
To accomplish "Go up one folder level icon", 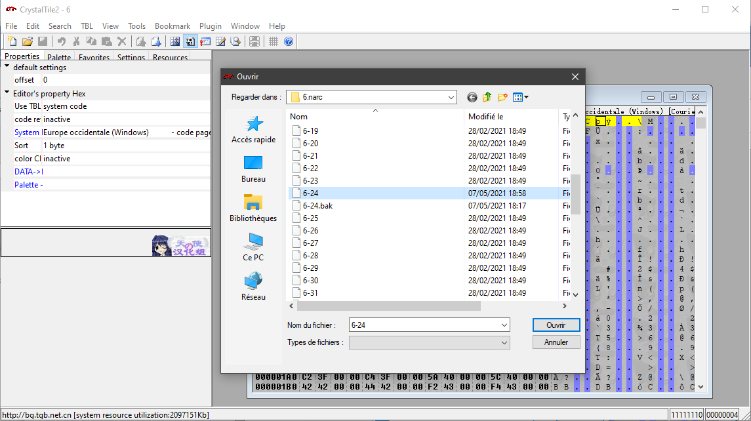I will point(487,97).
